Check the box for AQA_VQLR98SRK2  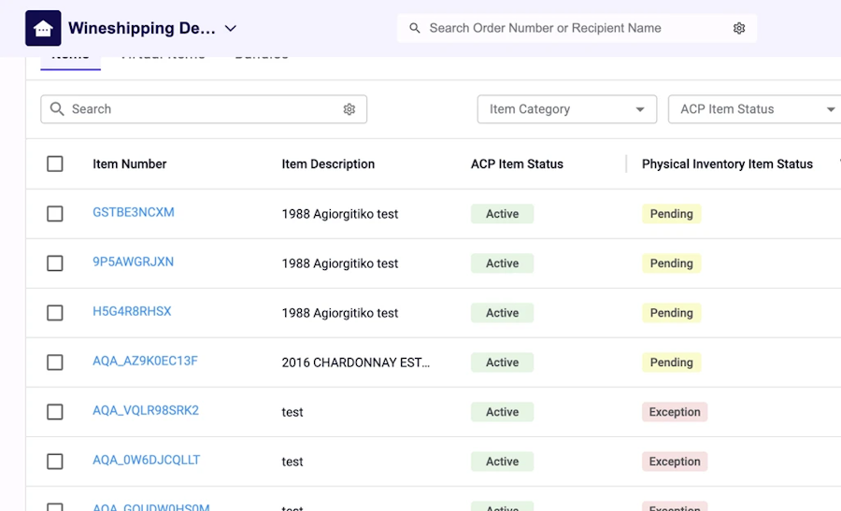point(55,412)
